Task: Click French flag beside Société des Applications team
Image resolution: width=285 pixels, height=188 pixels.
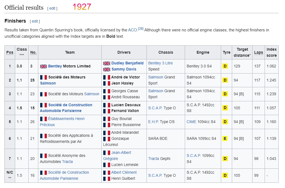Action: point(44,136)
